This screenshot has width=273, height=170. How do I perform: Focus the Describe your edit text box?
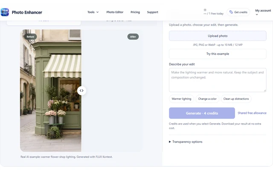(218, 80)
